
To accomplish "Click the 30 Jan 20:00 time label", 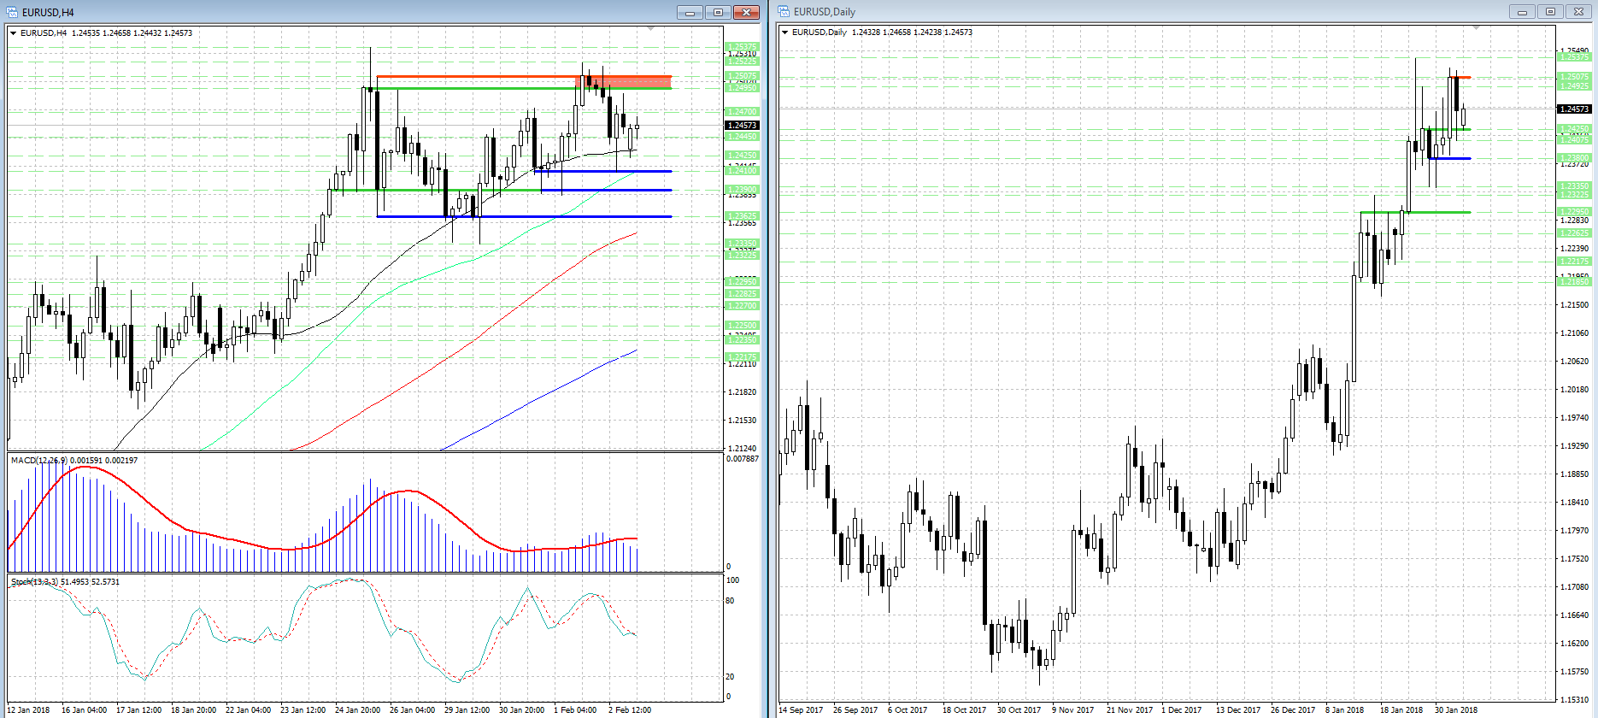I will click(x=521, y=710).
